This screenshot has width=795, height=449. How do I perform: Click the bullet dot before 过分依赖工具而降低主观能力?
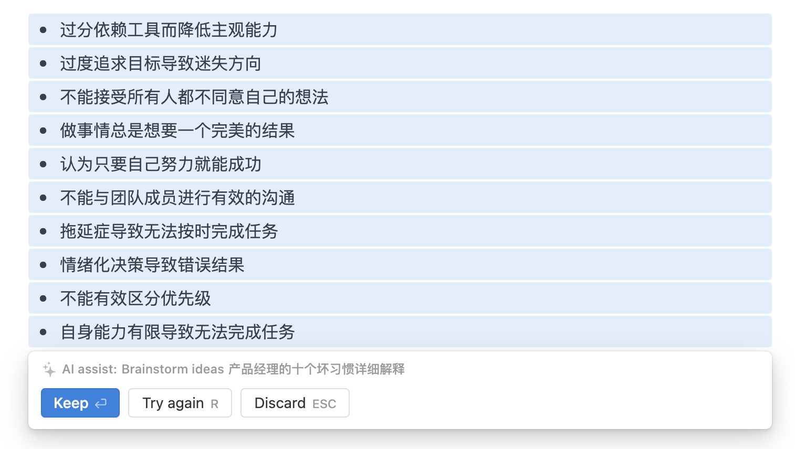point(43,30)
